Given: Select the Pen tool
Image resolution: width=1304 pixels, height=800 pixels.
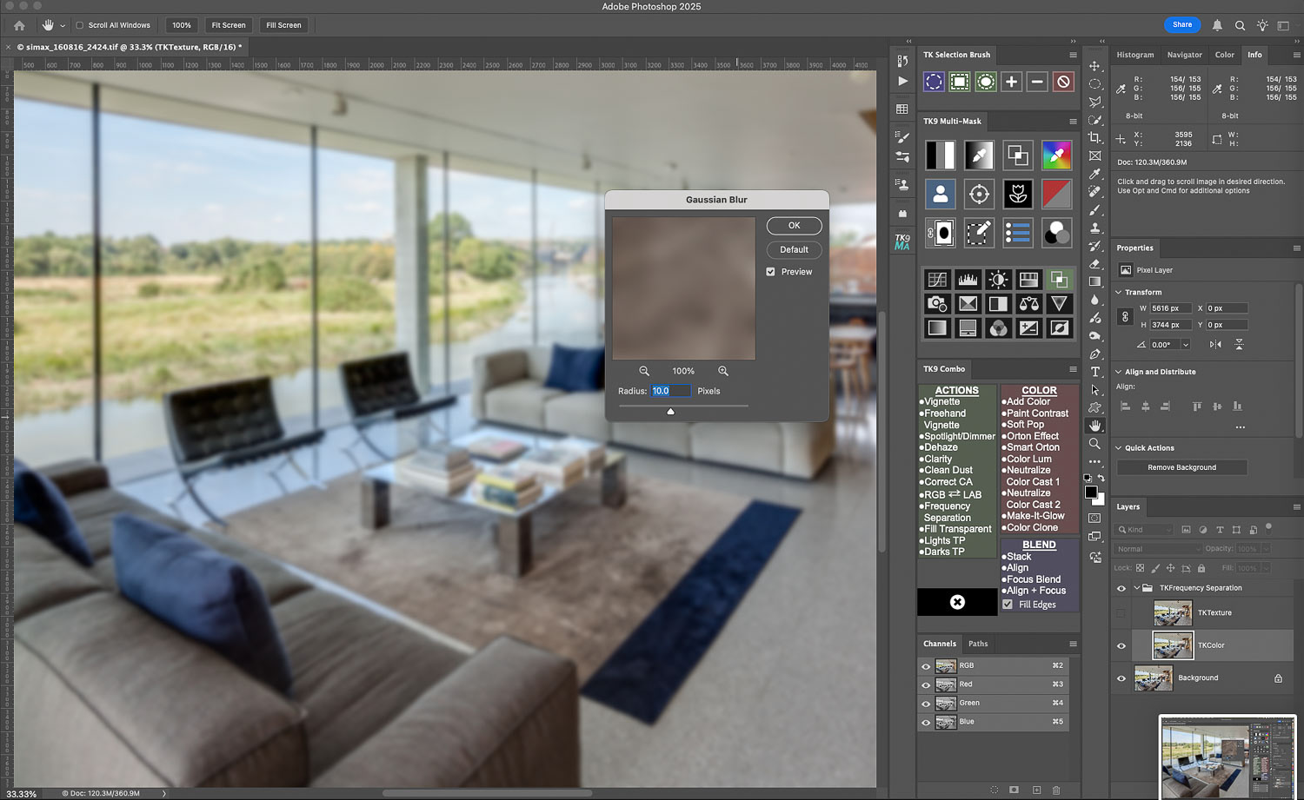Looking at the screenshot, I should click(1094, 354).
